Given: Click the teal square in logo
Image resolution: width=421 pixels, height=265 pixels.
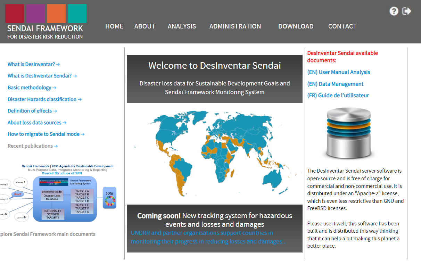Looking at the screenshot, I should point(77,14).
